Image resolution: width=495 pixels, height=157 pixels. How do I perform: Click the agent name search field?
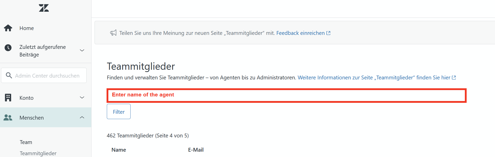tap(286, 95)
